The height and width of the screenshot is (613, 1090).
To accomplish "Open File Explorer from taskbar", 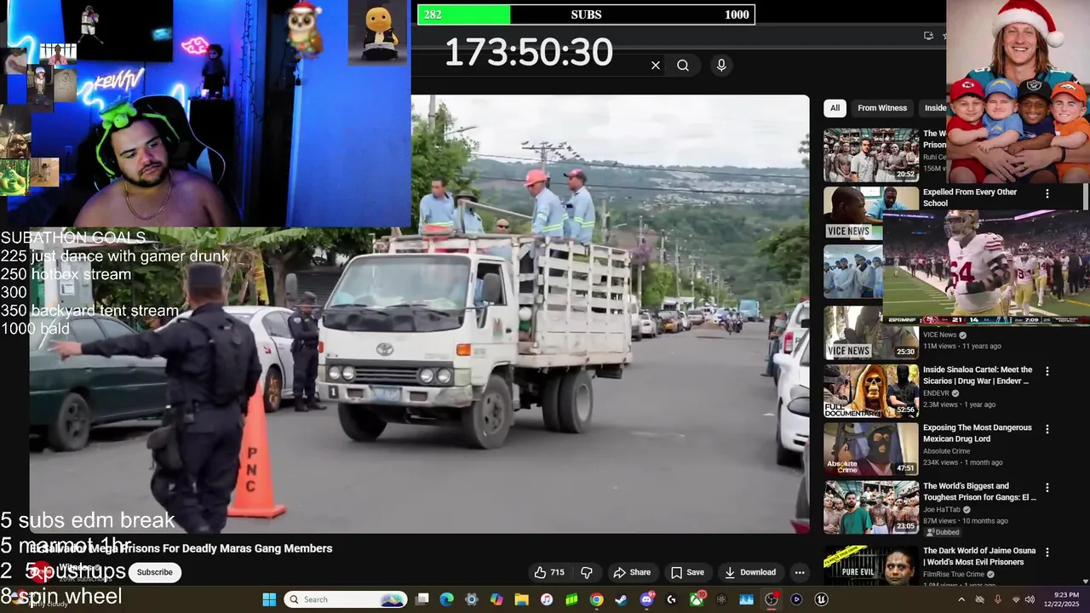I will click(521, 599).
